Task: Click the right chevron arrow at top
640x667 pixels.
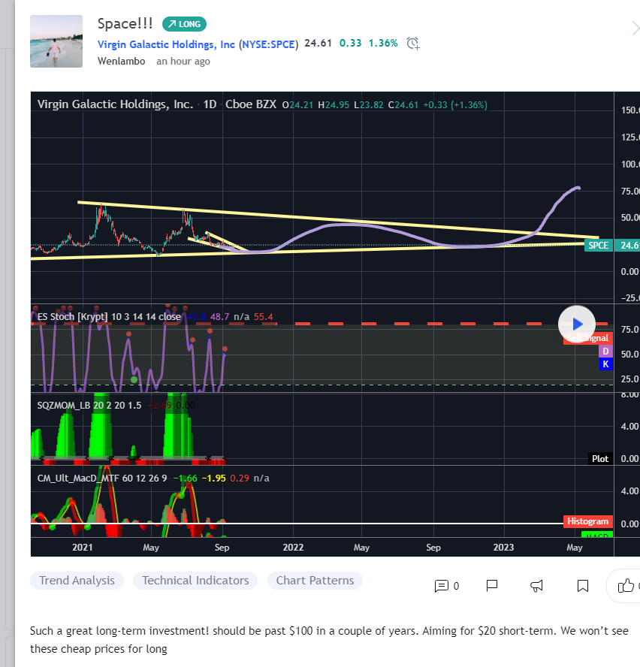Action: [635, 29]
